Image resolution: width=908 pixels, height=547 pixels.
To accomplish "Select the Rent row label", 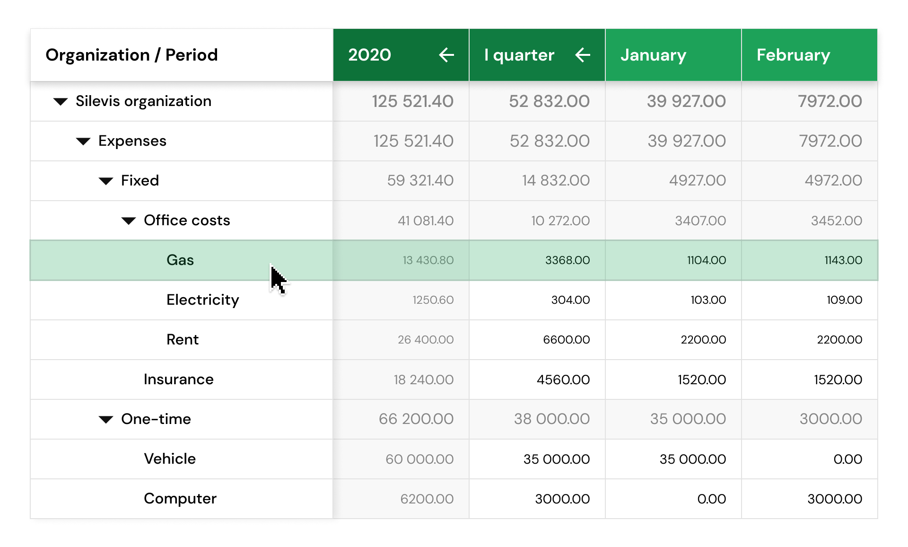I will pos(182,339).
